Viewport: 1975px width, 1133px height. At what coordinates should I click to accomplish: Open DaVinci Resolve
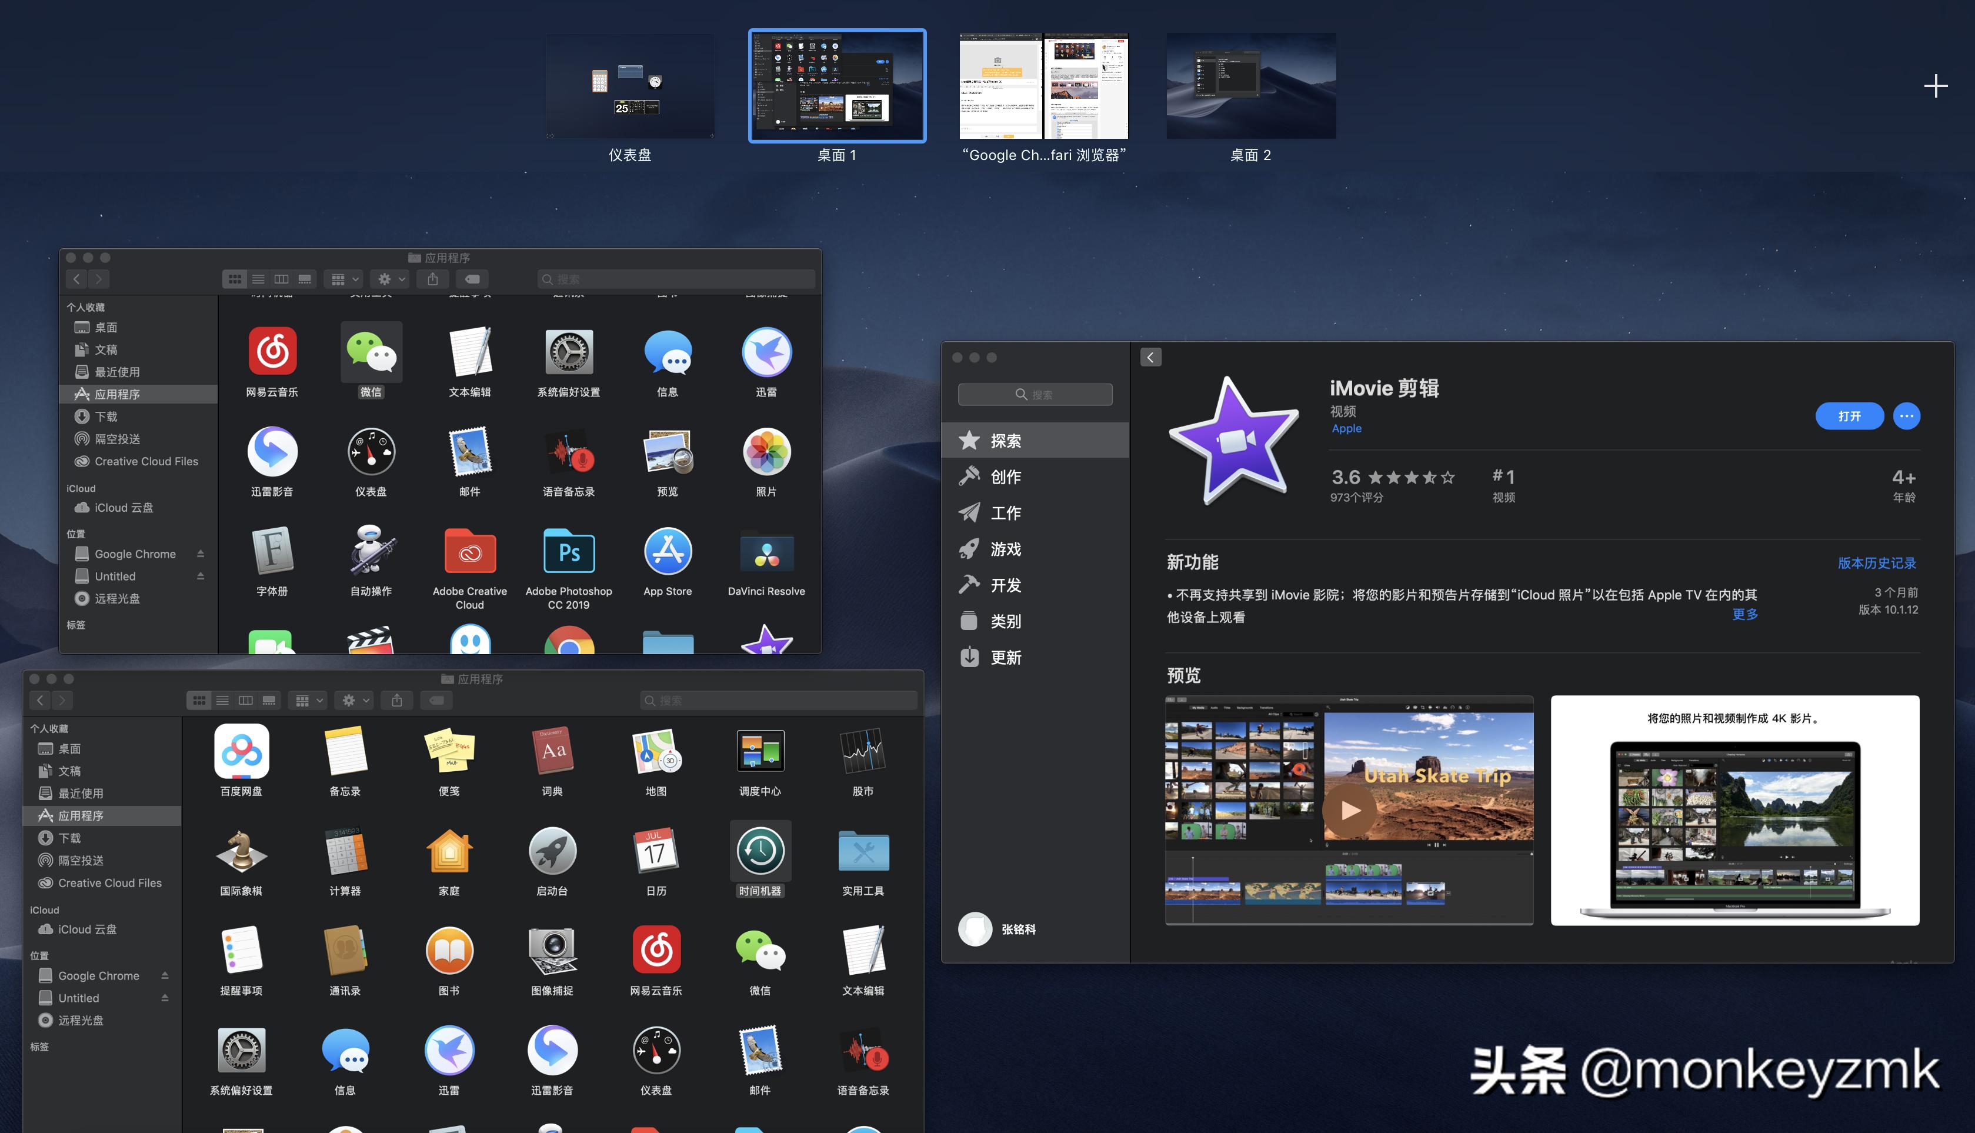tap(765, 552)
